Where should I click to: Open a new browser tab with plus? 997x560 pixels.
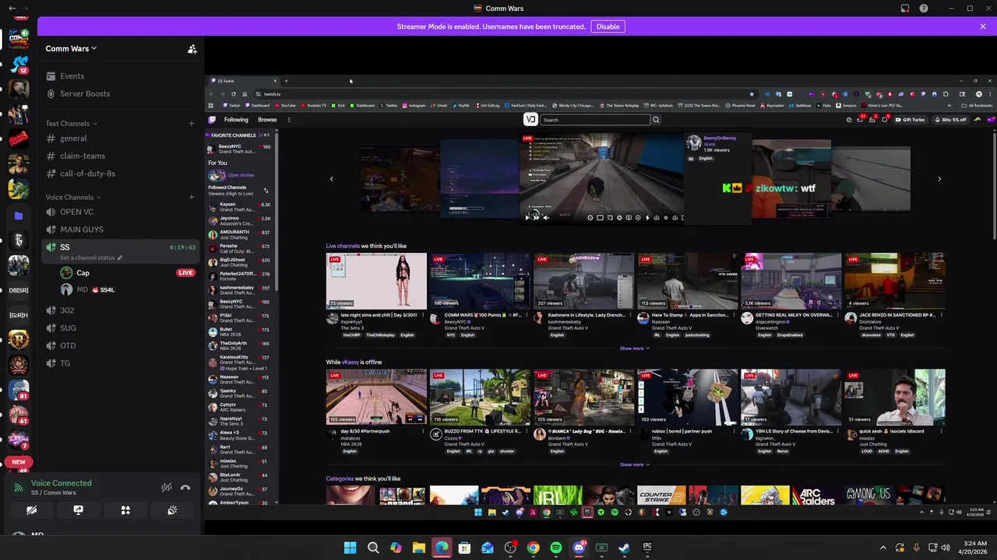(x=286, y=81)
